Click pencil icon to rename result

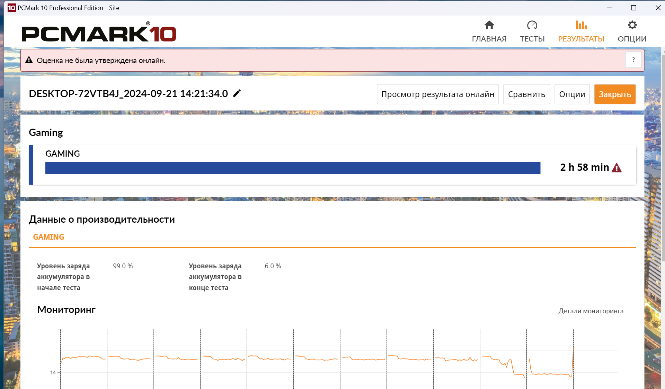(x=237, y=93)
